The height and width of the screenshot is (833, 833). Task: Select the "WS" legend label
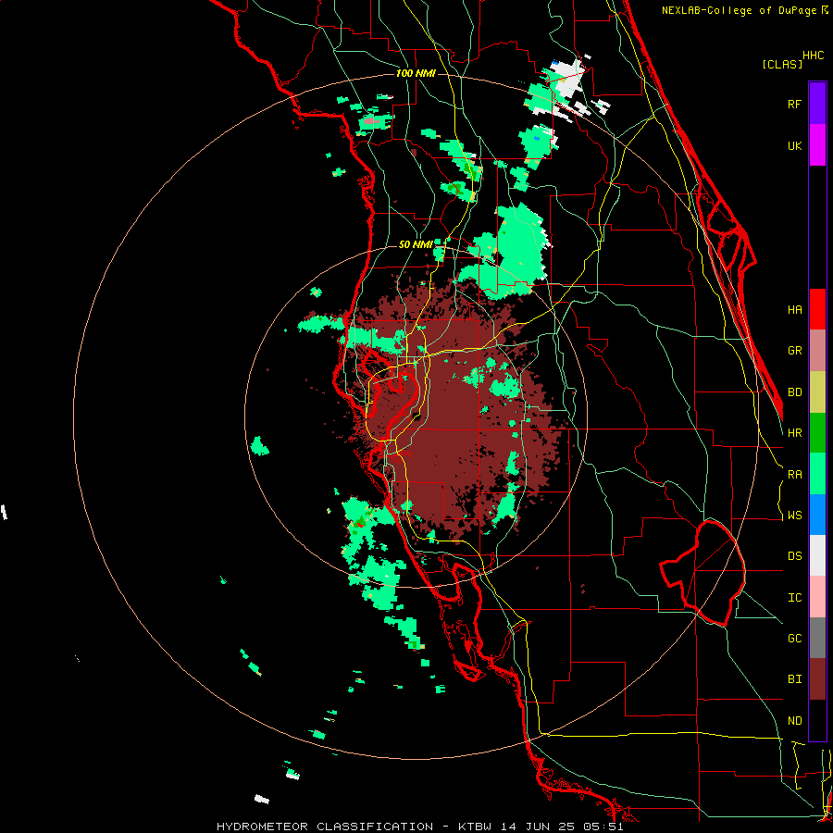(x=794, y=516)
